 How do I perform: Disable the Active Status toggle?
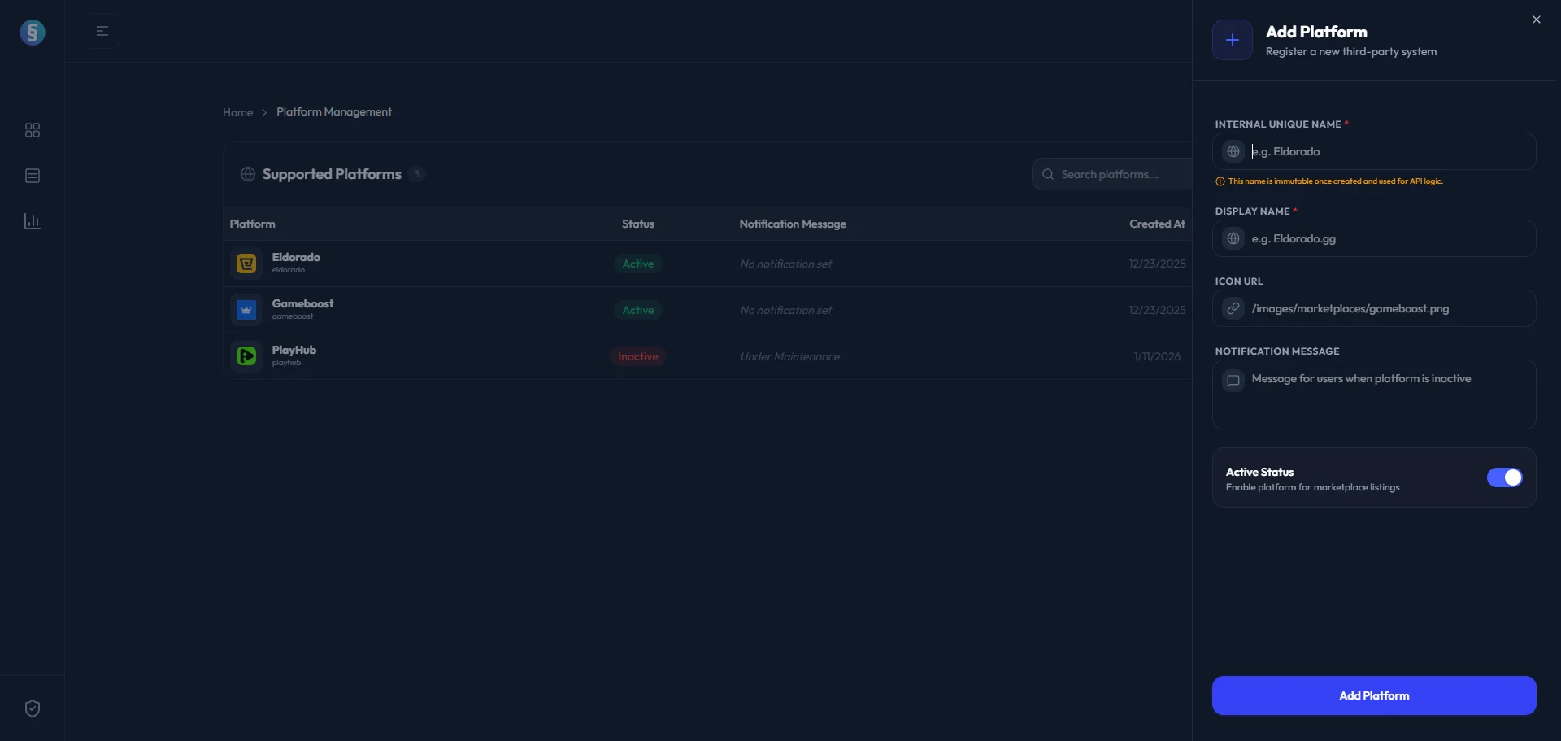click(1504, 477)
